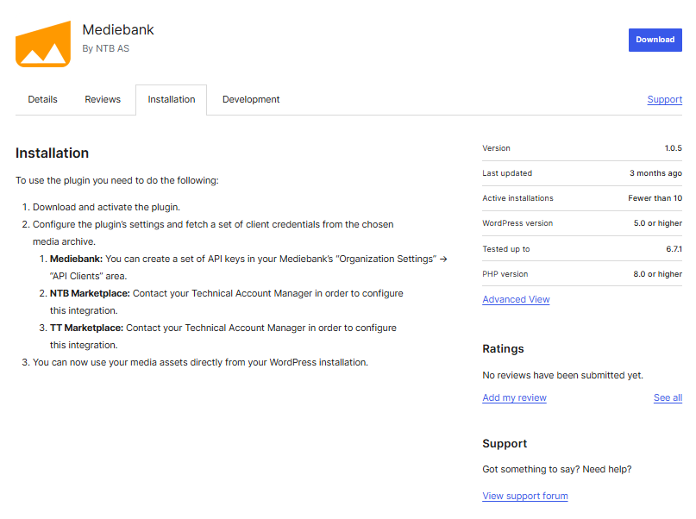This screenshot has height=519, width=696.
Task: Click the '5.0 or higher' value
Action: [658, 223]
